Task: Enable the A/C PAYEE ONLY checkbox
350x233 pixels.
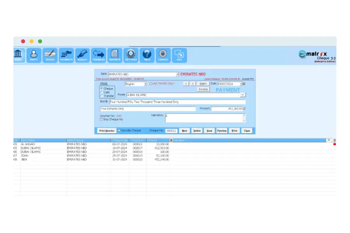Action: tap(151, 83)
